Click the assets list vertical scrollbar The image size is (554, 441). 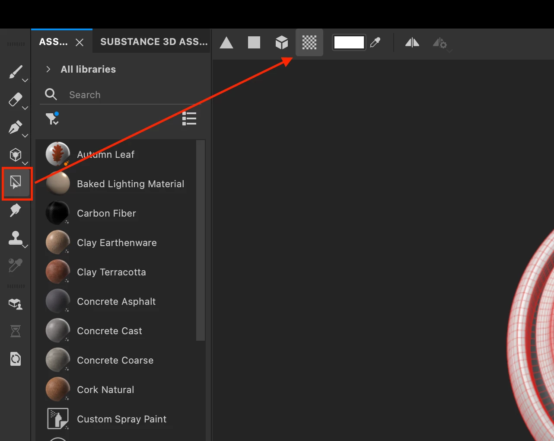tap(201, 240)
